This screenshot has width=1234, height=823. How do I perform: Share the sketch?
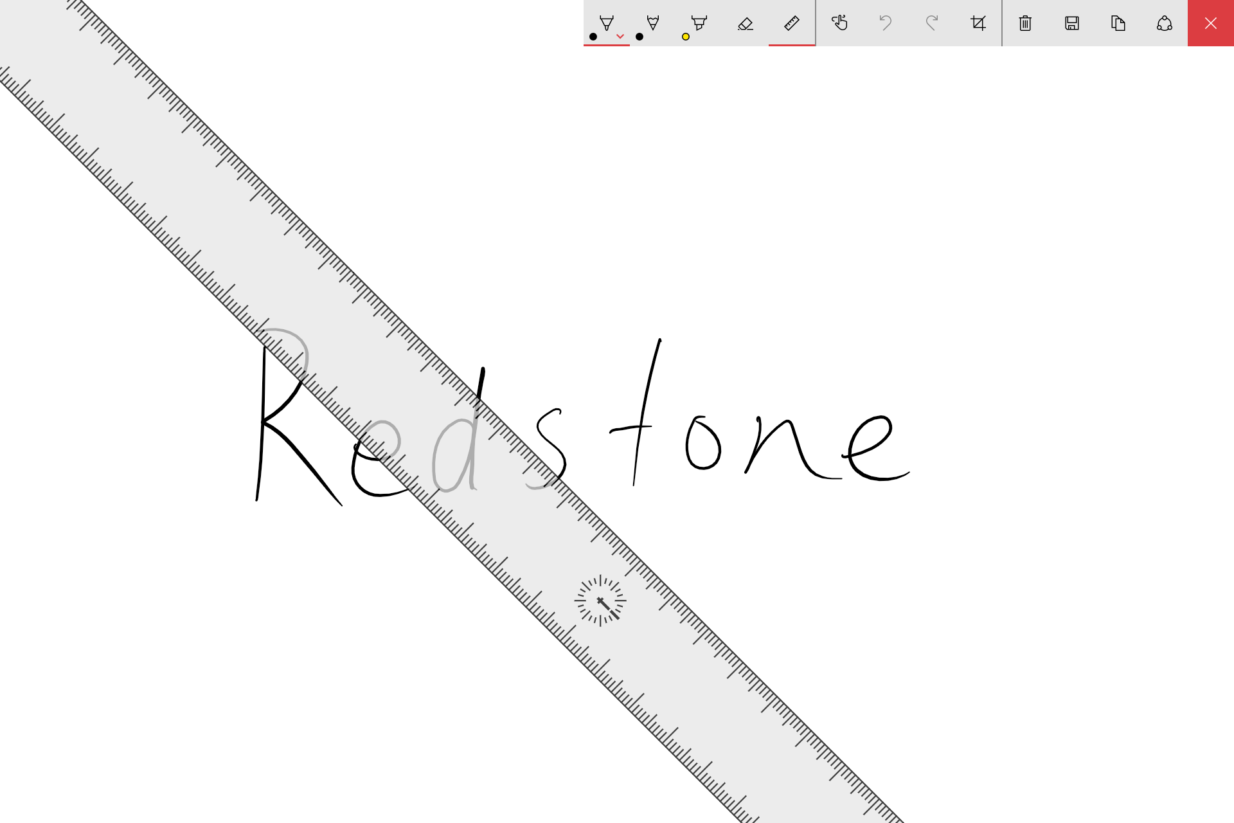pyautogui.click(x=1165, y=23)
